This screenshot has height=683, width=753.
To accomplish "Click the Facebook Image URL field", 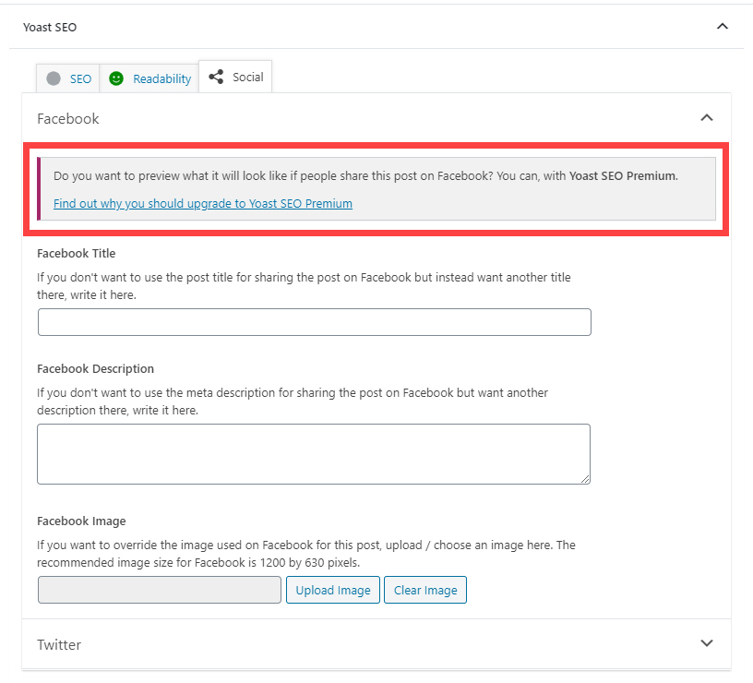I will [160, 590].
